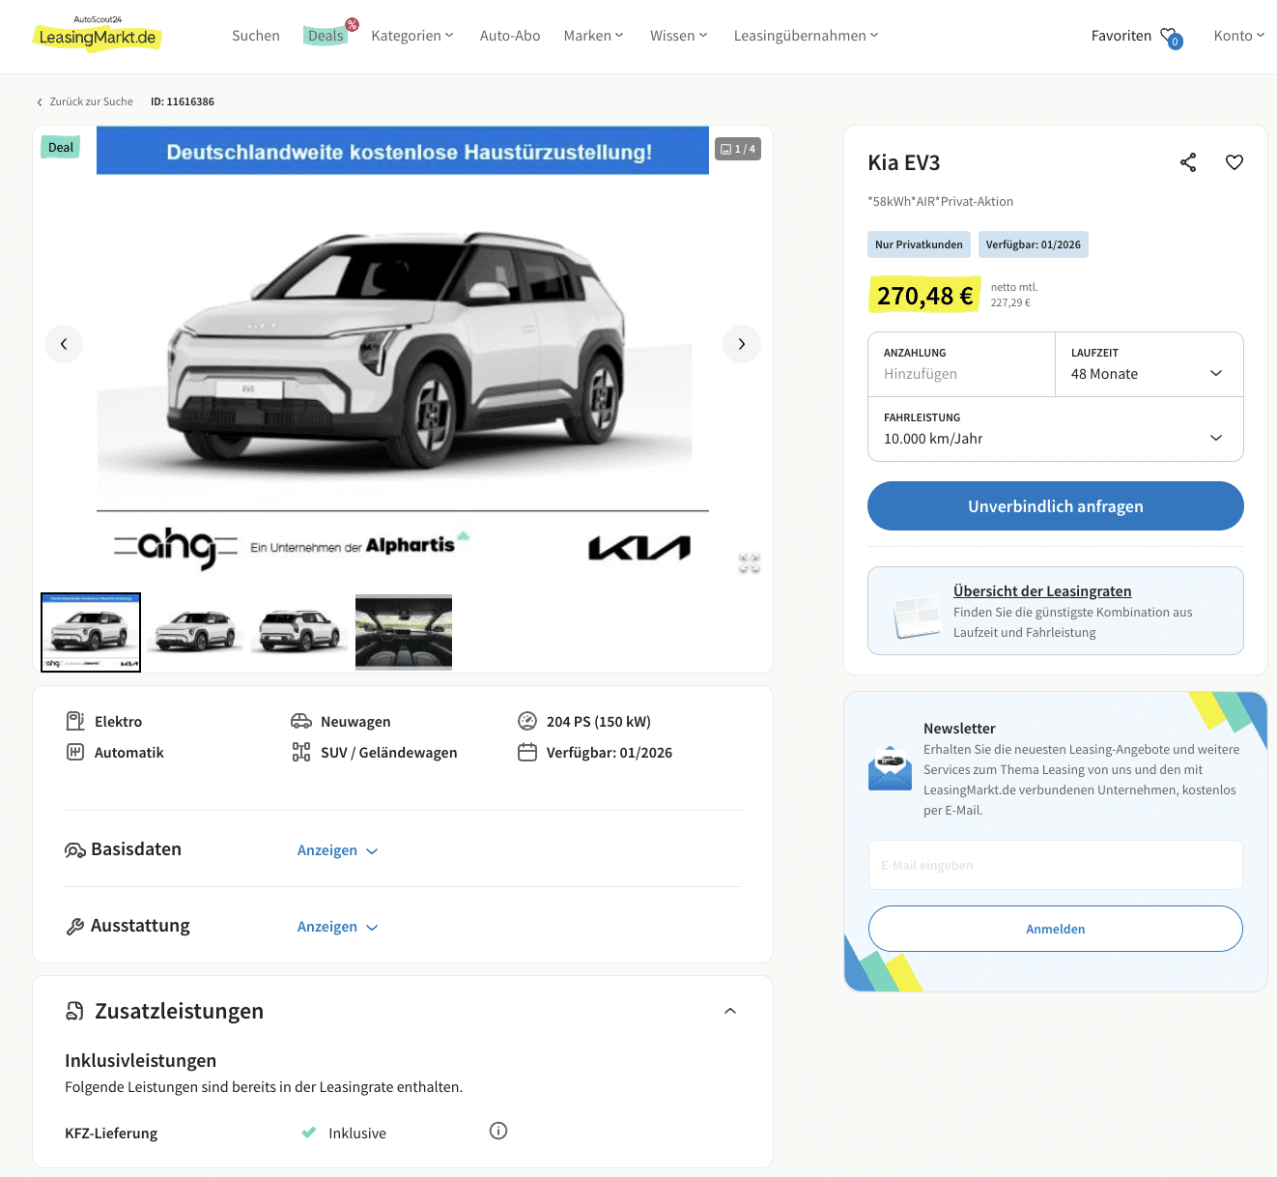Click the availability calendar icon
1277x1177 pixels.
tap(527, 752)
